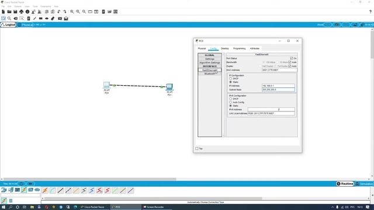Switch to the Logical workspace view
Viewport: 374px width, 210px height.
pos(8,24)
